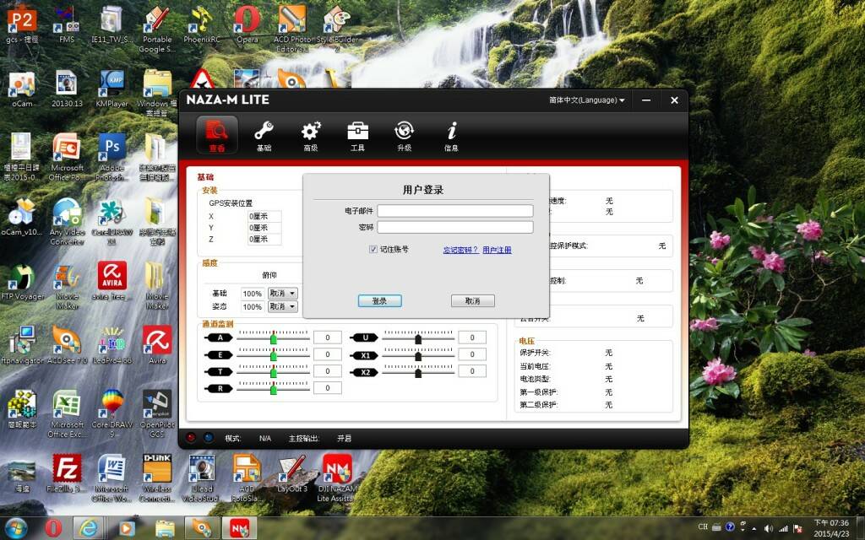Click the channel E slider thumb

[274, 355]
